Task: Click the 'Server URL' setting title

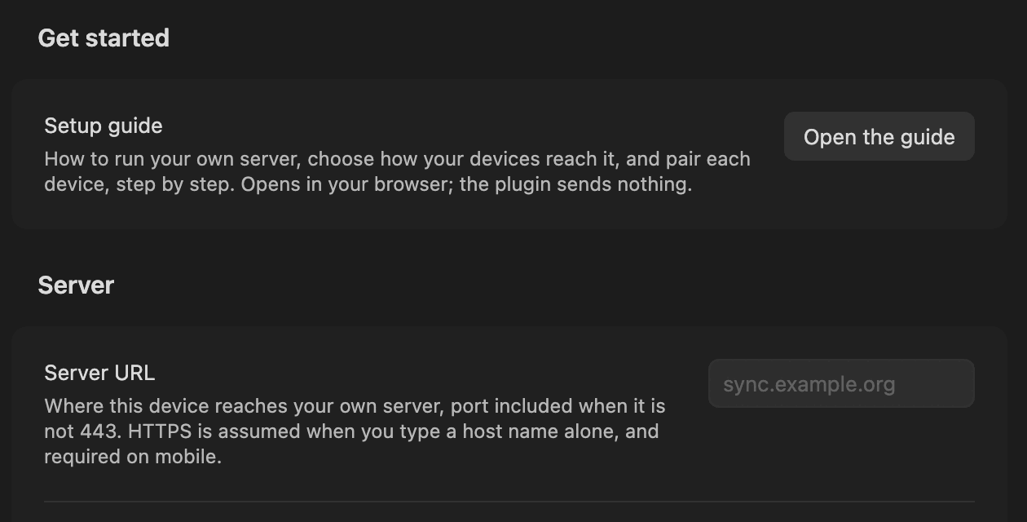Action: coord(99,373)
